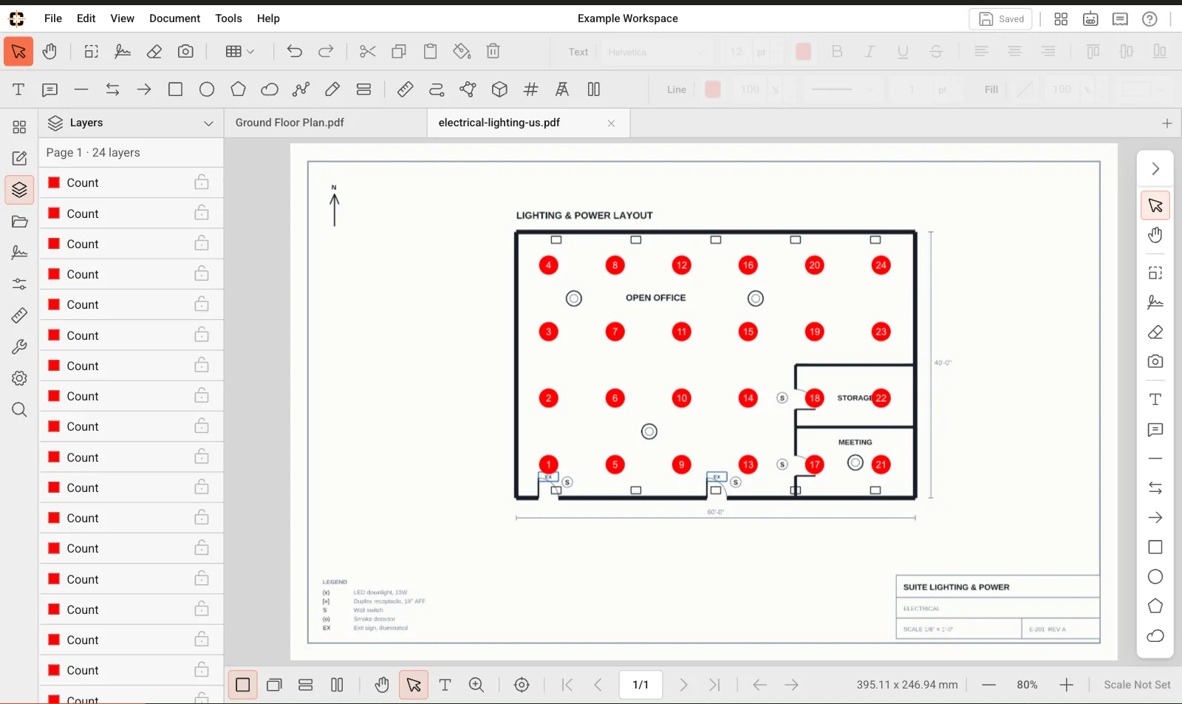Screen dimensions: 1182x704
Task: Open the View menu
Action: tap(122, 18)
